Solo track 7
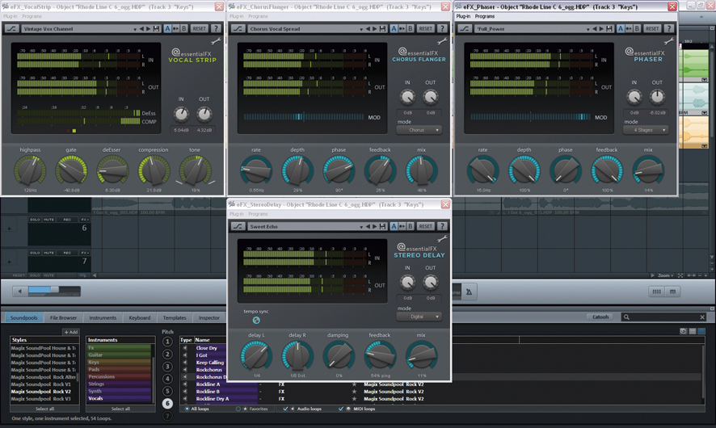 (x=36, y=252)
